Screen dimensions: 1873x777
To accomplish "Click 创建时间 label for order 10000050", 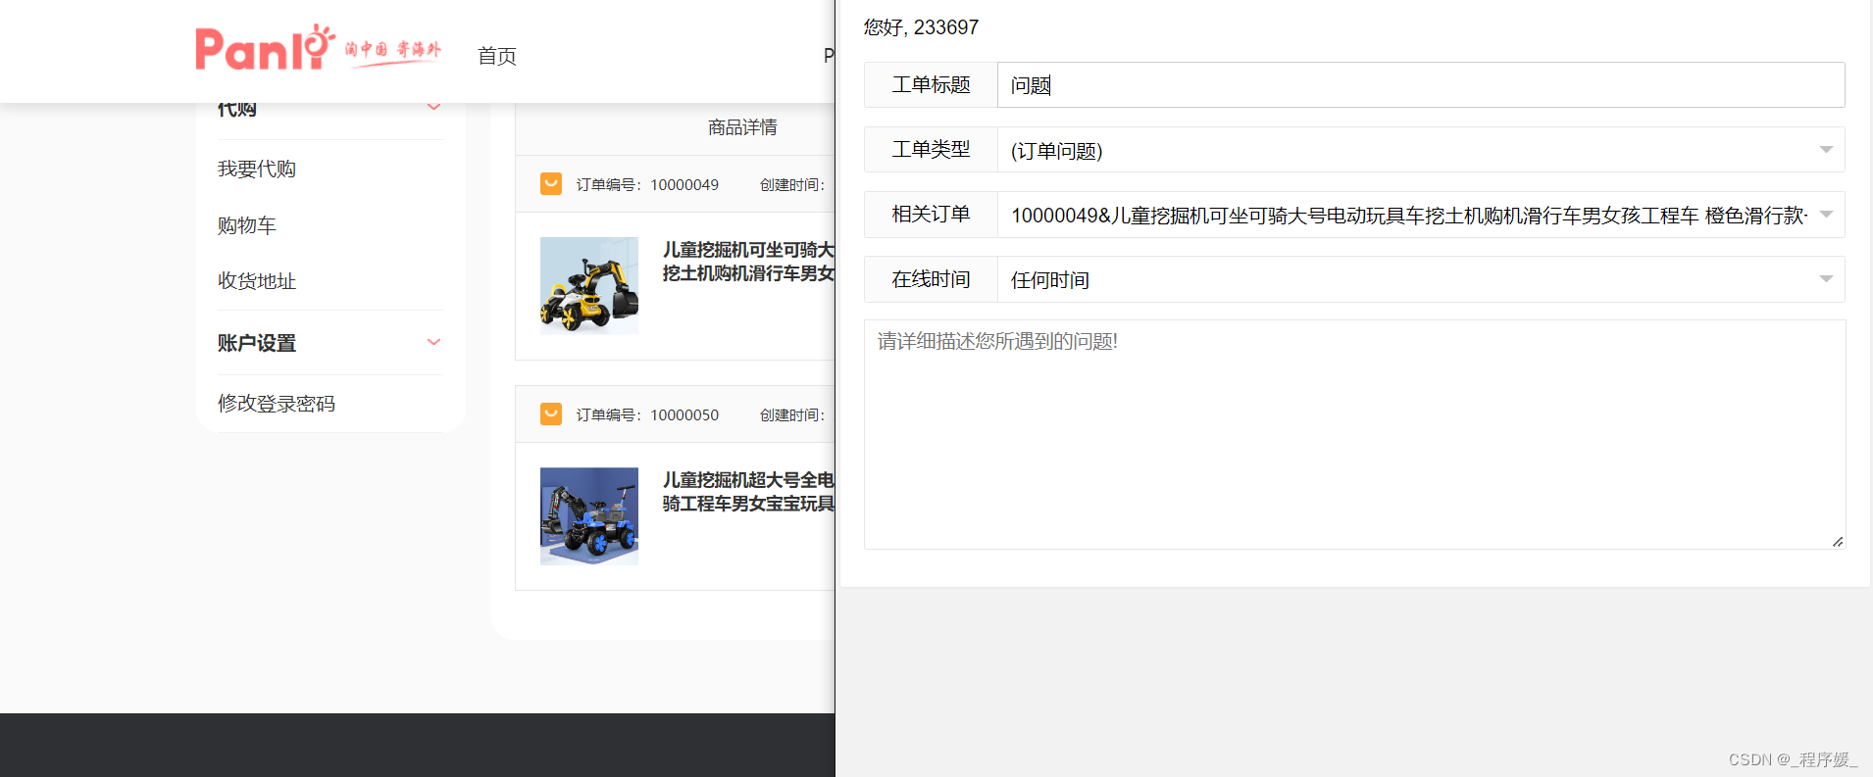I will coord(792,414).
